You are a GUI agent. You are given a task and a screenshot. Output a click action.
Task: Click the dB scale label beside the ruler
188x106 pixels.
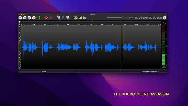pos(19,25)
